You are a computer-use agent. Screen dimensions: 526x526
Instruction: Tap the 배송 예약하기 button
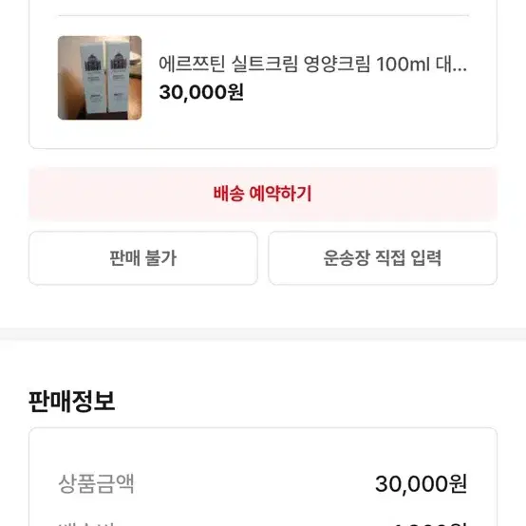[263, 194]
